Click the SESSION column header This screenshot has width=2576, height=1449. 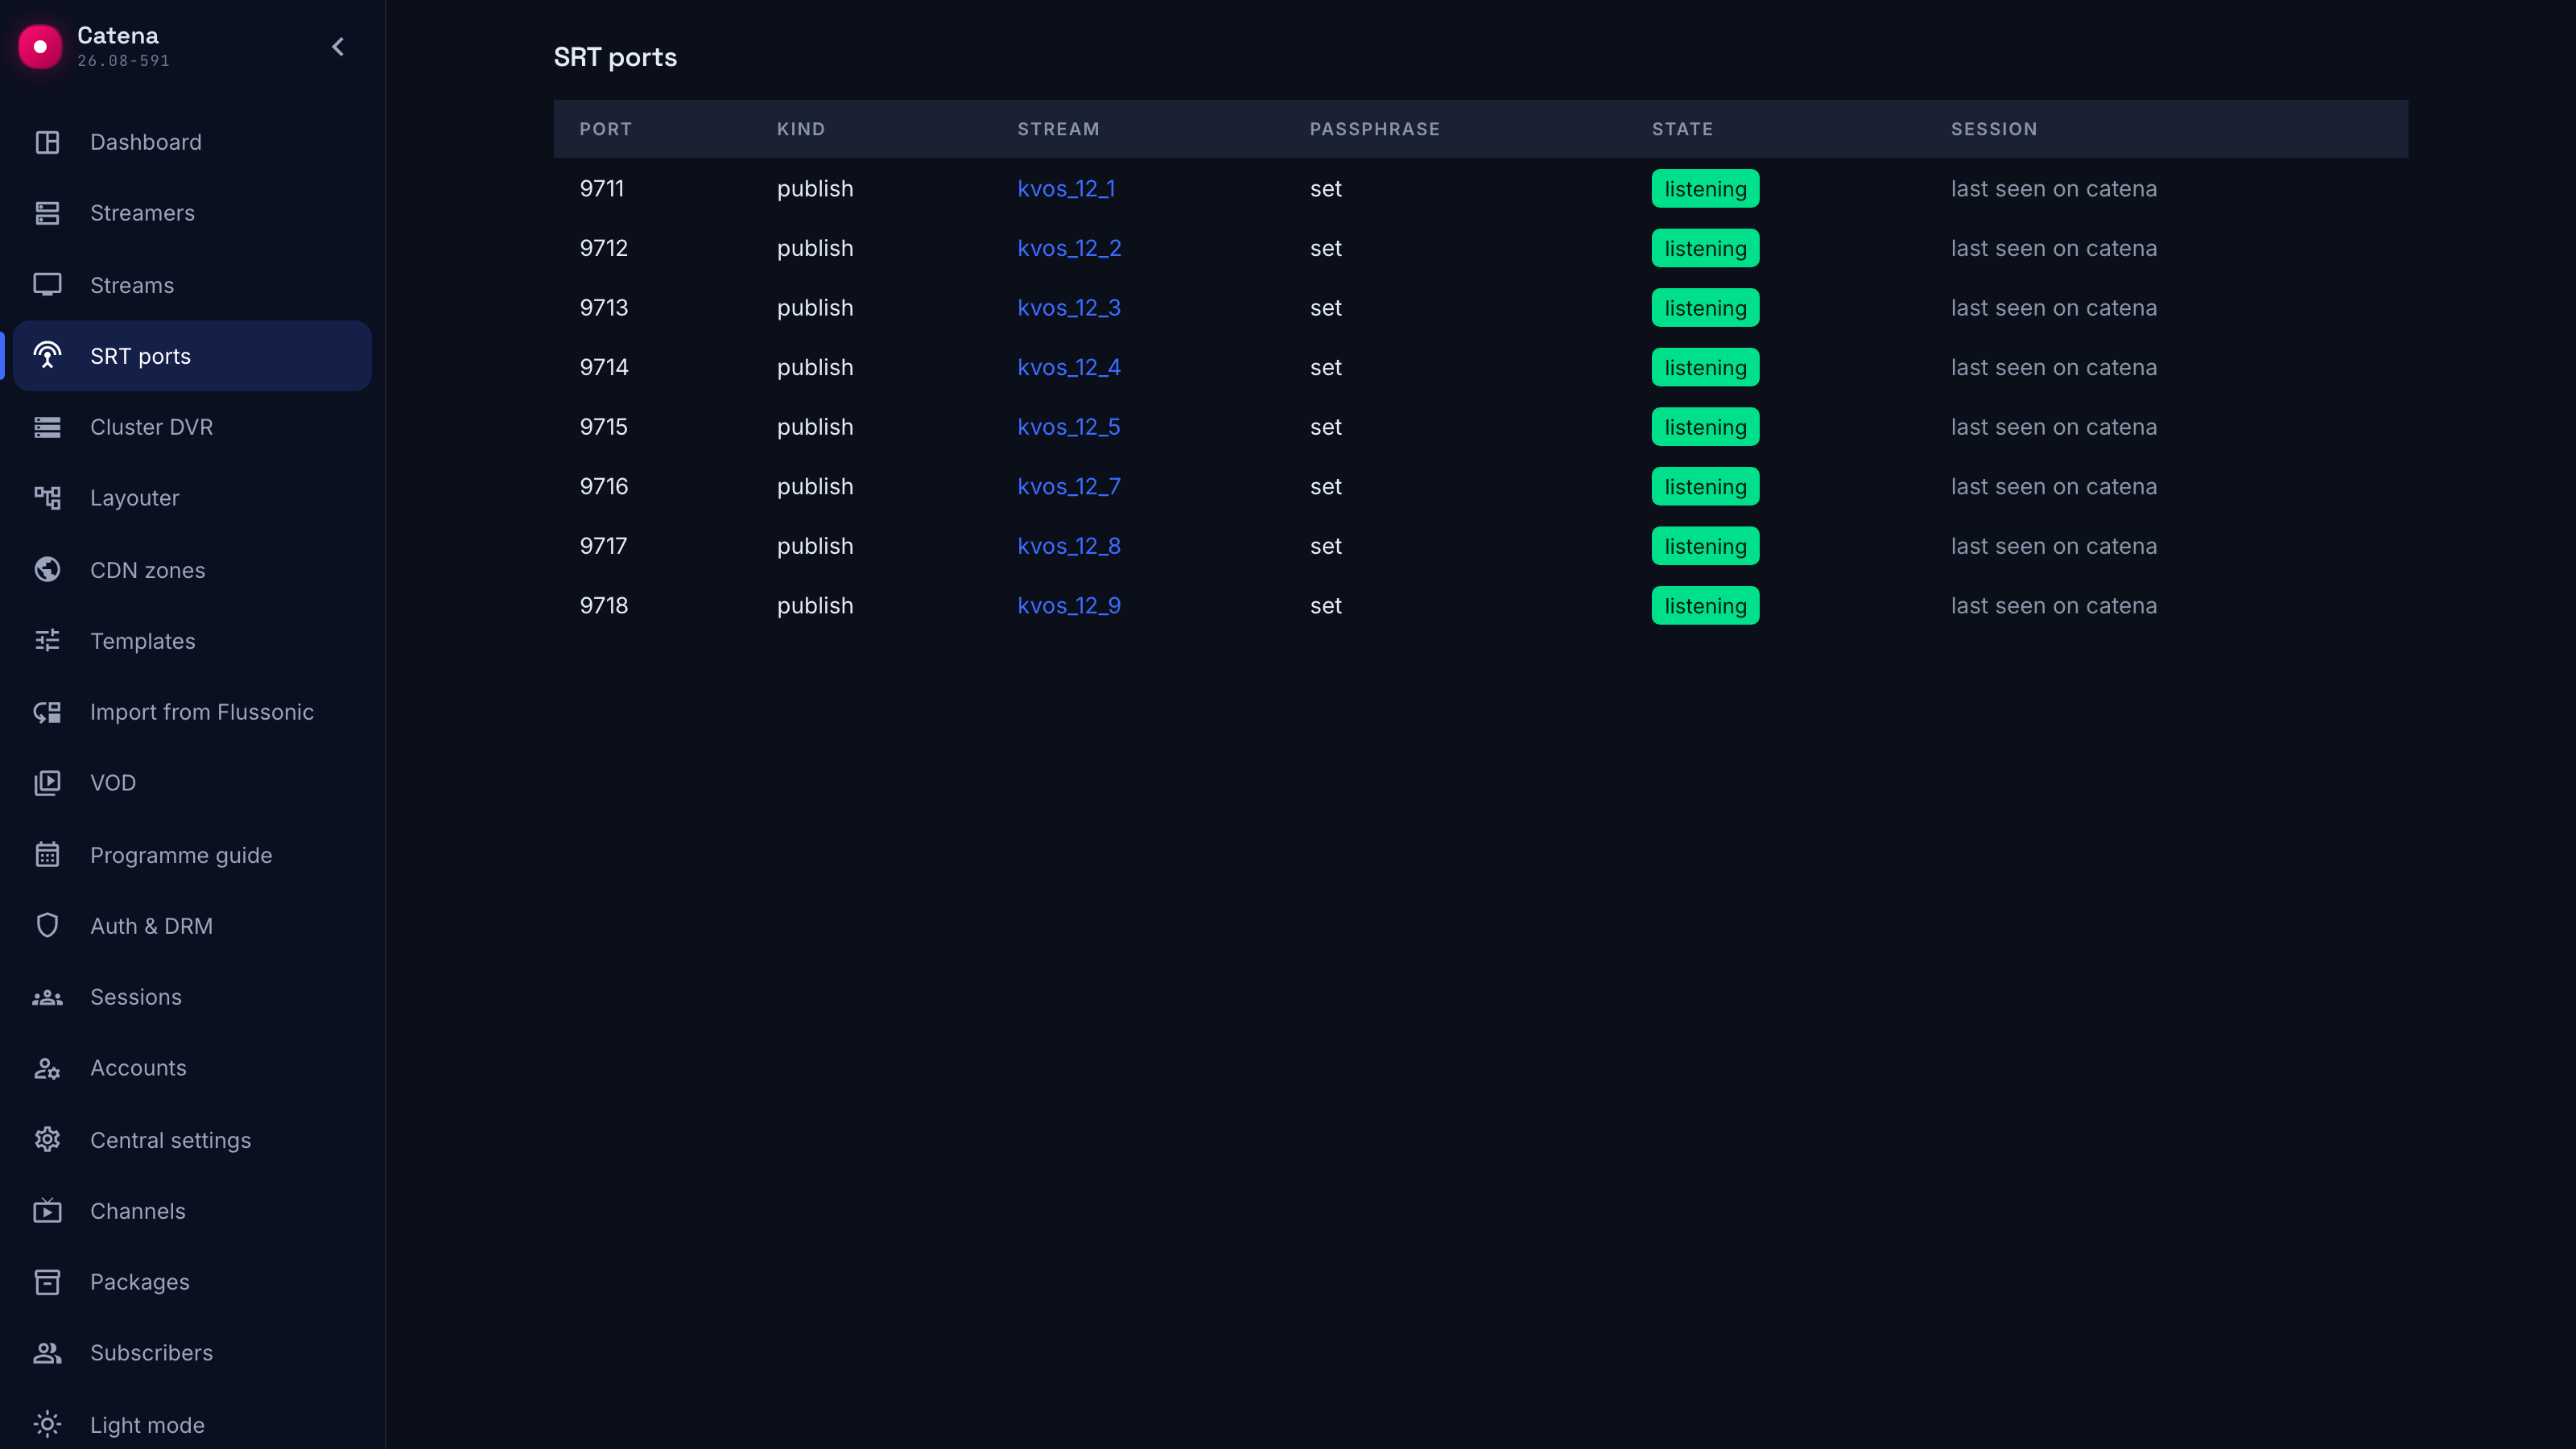point(1994,129)
